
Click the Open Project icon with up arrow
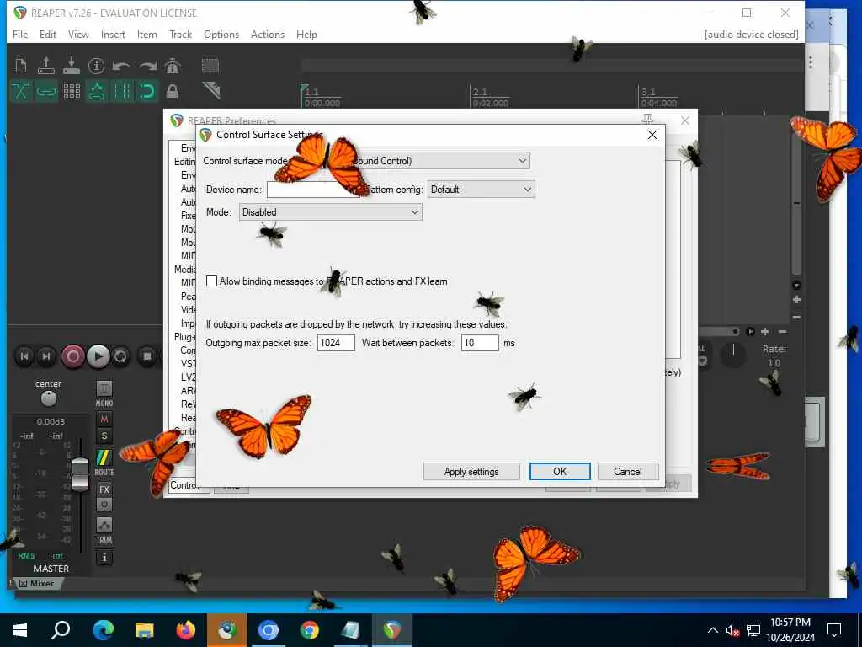coord(46,66)
